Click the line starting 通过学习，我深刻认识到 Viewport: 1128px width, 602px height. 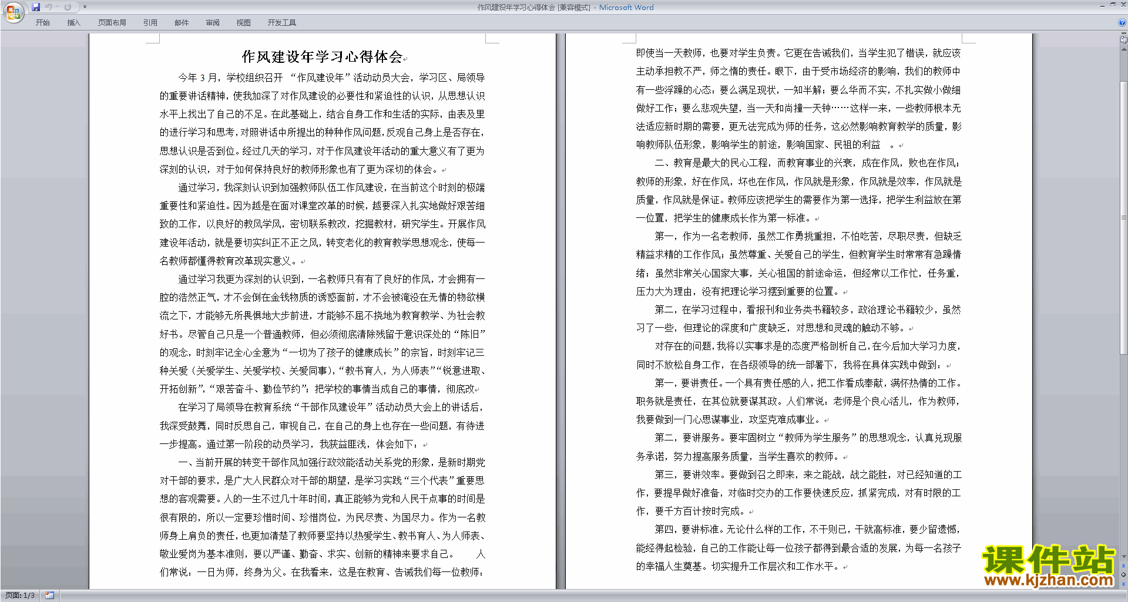(331, 187)
